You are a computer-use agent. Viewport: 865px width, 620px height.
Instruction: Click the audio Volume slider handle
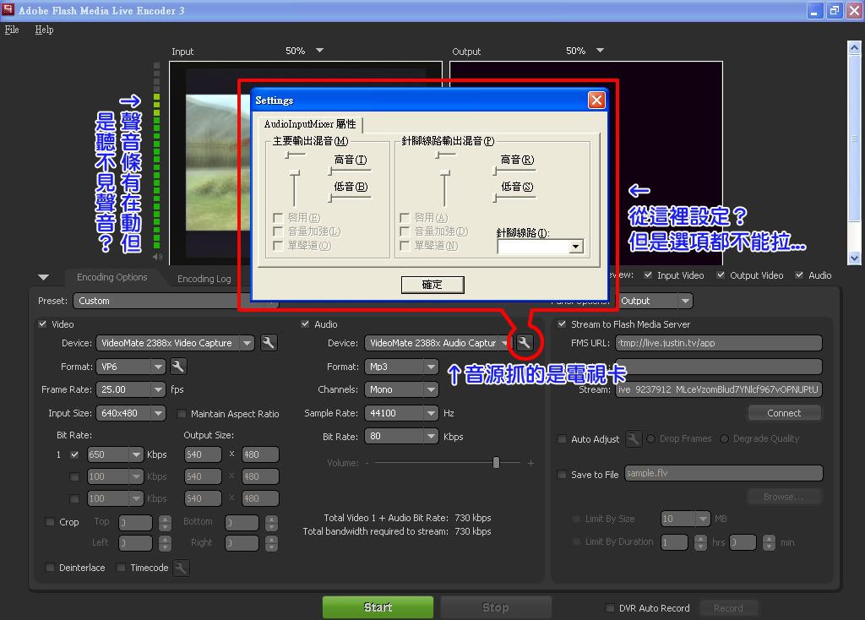click(496, 463)
